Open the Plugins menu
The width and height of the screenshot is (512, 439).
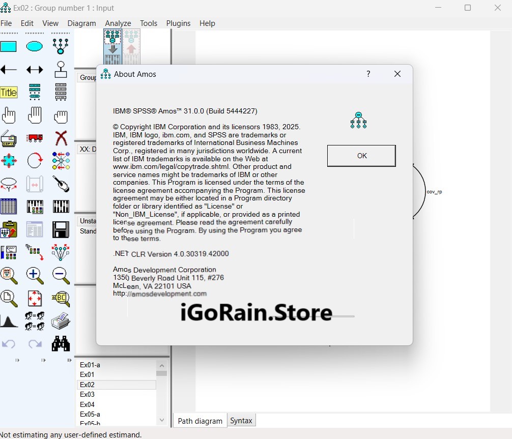[178, 23]
